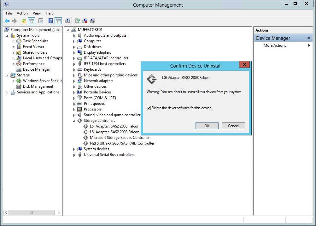Screen dimensions: 316x226
Task: Collapse the Storage controllers node
Action: click(74, 121)
